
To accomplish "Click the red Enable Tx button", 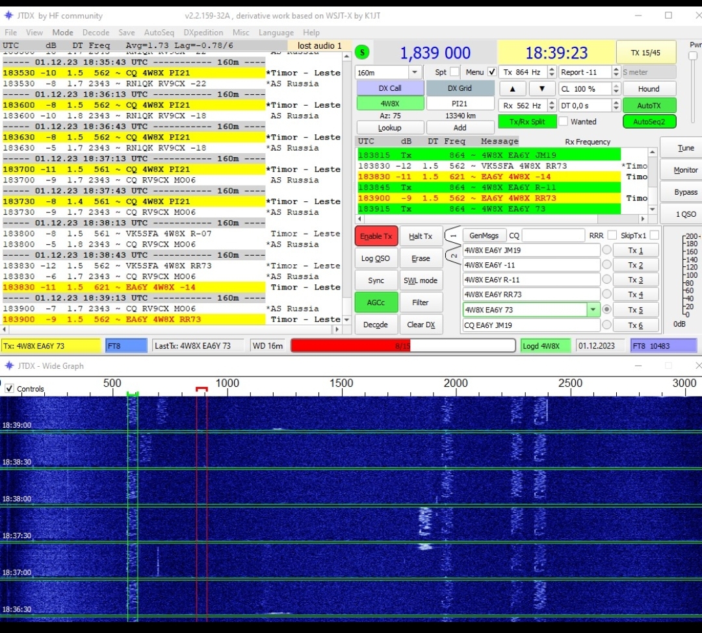I will 376,236.
